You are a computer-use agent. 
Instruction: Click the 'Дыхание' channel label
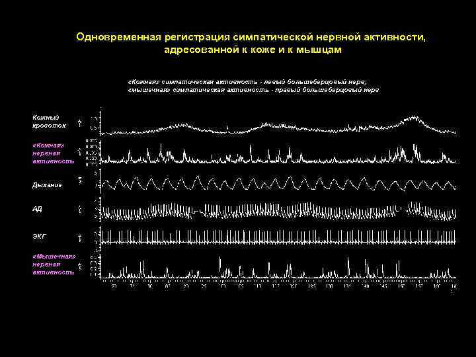coord(47,185)
